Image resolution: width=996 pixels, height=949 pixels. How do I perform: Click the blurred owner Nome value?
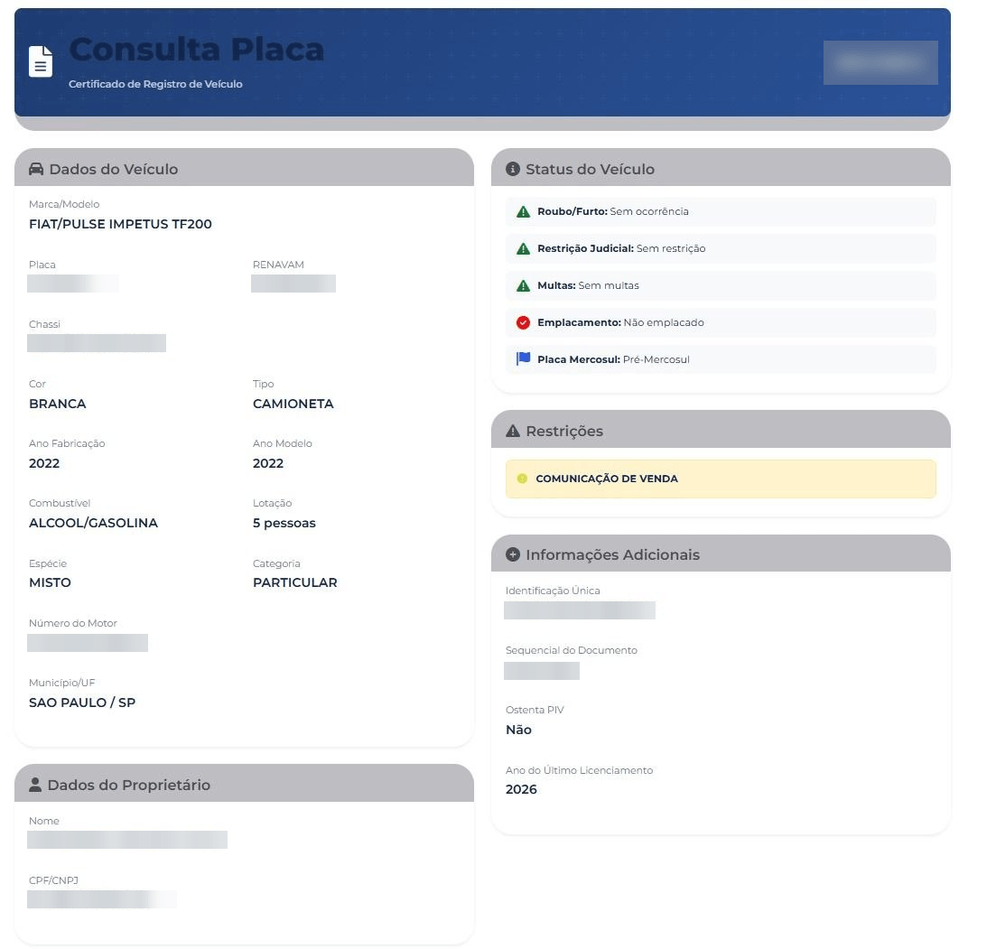click(127, 840)
